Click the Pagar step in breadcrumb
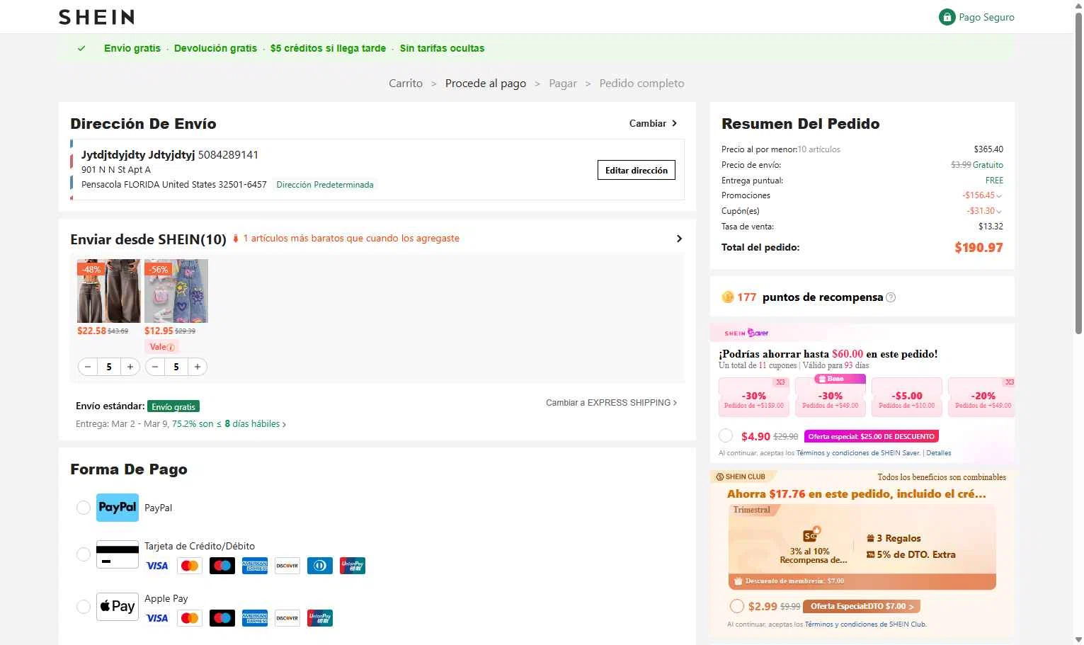 [563, 84]
